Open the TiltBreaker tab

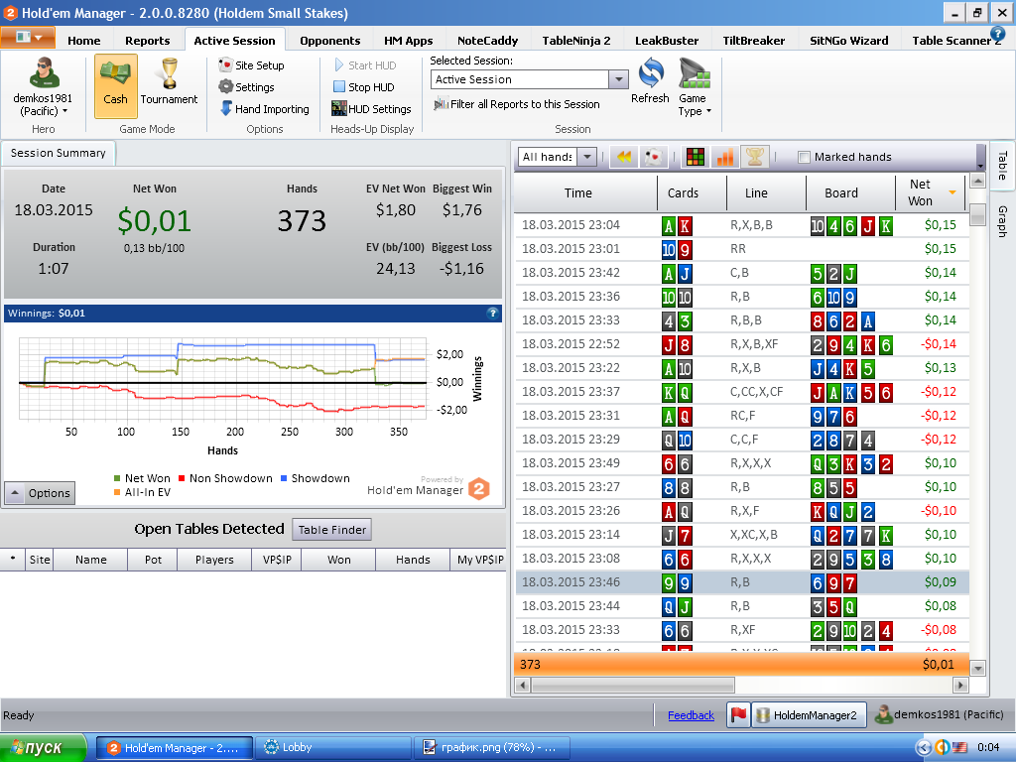(x=754, y=40)
